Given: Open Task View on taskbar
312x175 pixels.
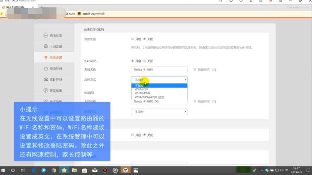Looking at the screenshot, I should click(23, 170).
